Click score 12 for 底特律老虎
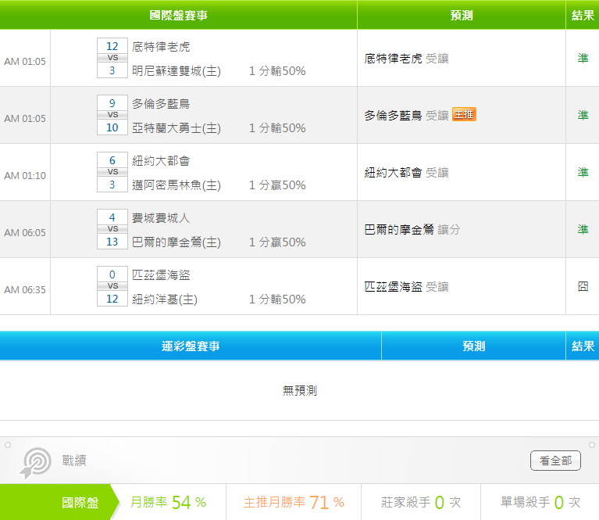 coord(112,46)
